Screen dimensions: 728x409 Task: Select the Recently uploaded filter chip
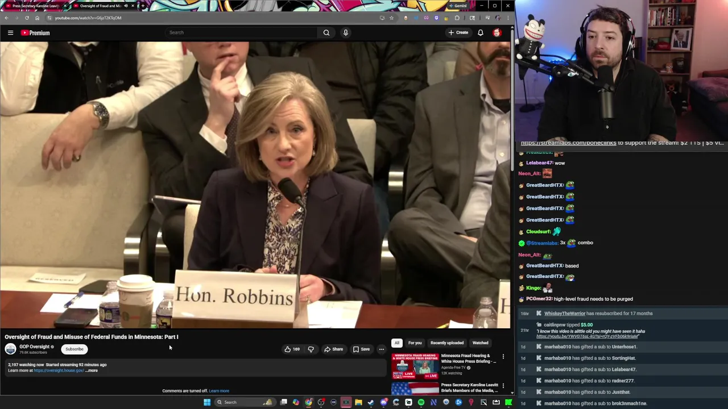pyautogui.click(x=447, y=343)
